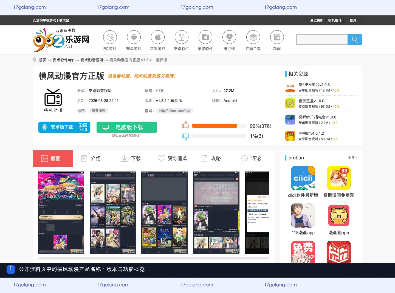Open the 悦听fm广播电台v1.9.6 title link
The image size is (395, 293).
(x=317, y=117)
